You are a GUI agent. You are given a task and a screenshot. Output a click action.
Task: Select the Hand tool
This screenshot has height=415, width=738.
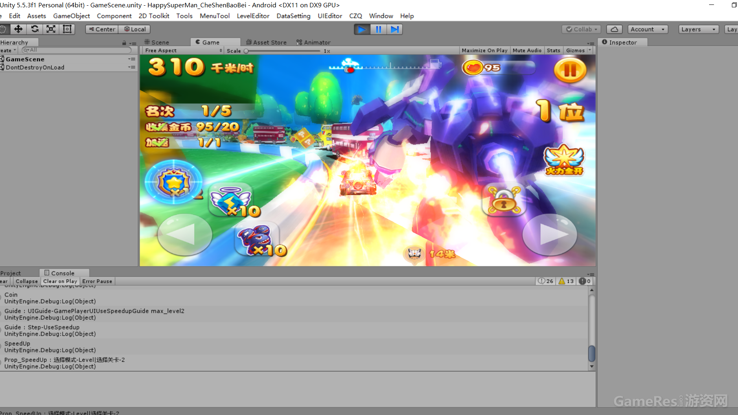coord(3,29)
